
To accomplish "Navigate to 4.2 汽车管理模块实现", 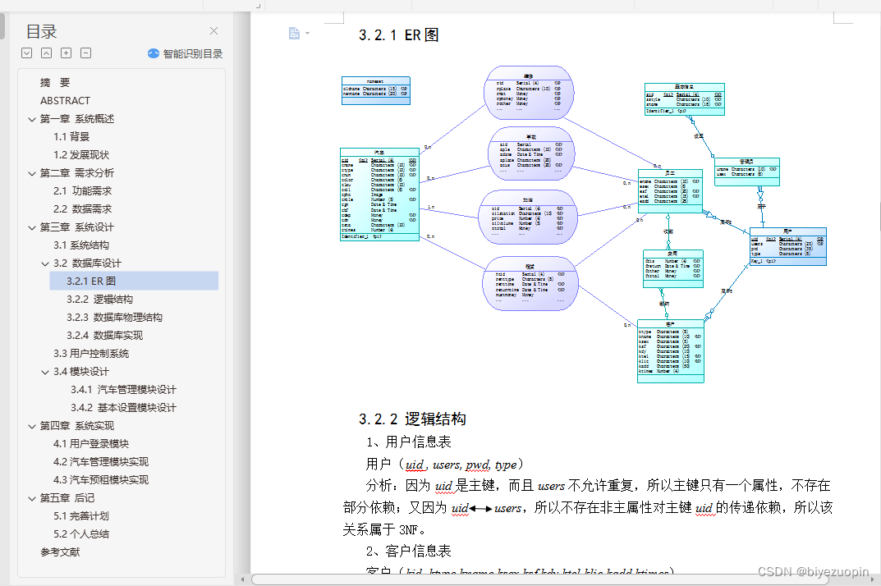I will click(101, 462).
